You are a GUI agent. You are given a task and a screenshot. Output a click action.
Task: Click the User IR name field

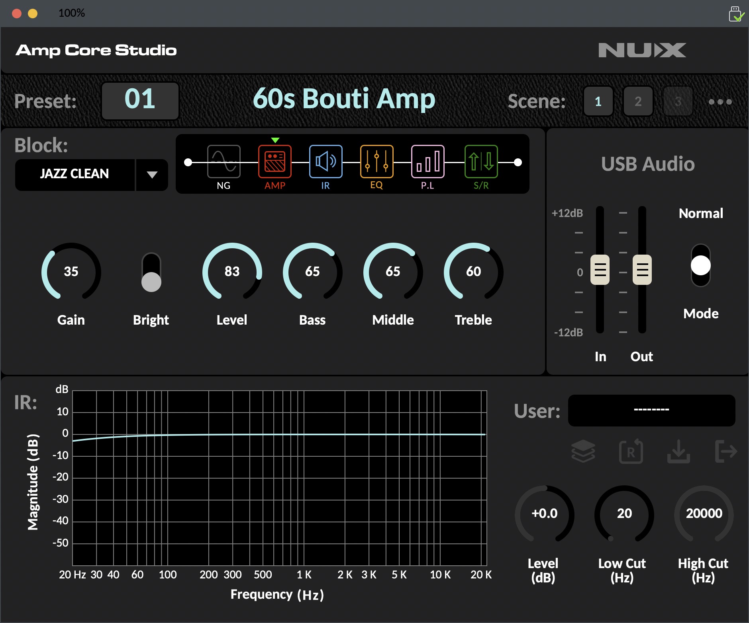(652, 410)
